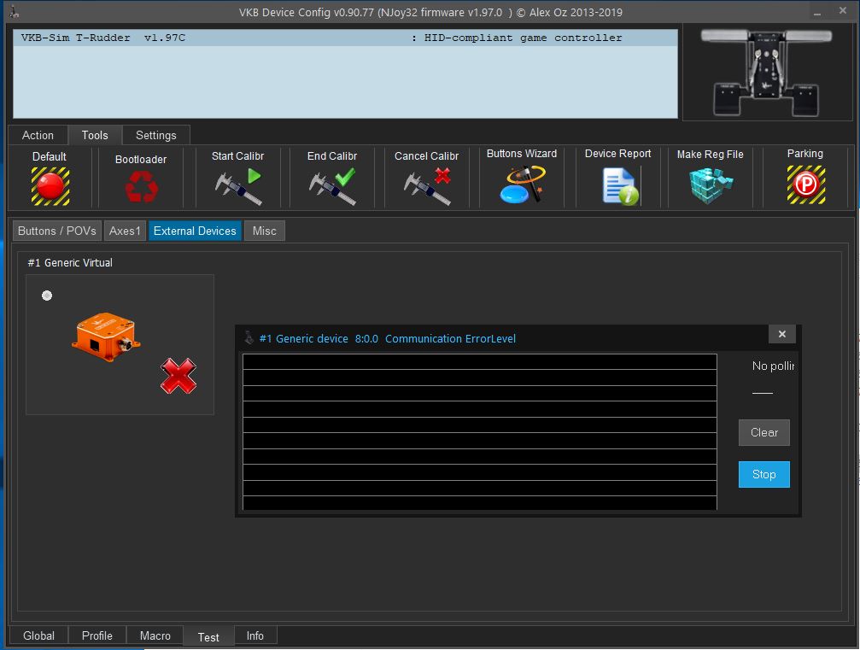Click the joystick icon in the title bar

[14, 11]
